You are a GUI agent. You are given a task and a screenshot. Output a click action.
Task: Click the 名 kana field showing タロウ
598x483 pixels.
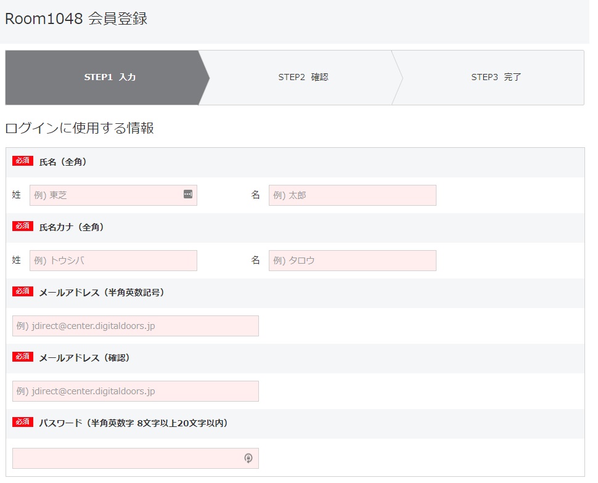[353, 261]
